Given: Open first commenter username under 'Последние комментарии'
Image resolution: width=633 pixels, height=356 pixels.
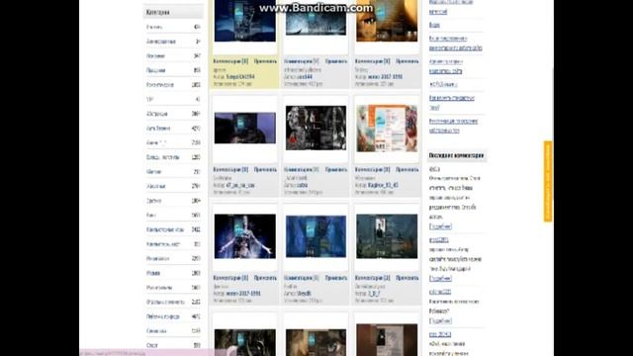Looking at the screenshot, I should tap(434, 169).
